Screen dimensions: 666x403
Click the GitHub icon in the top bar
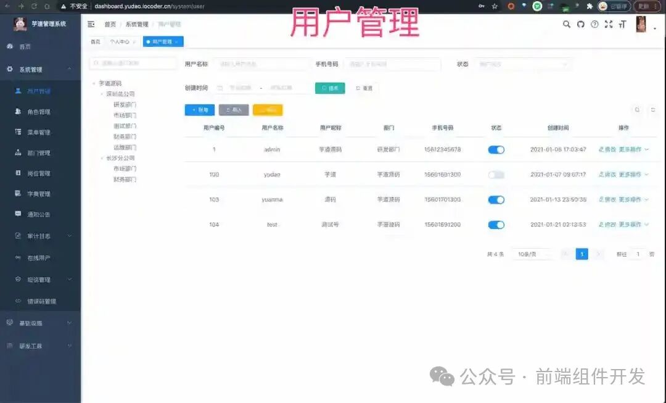(580, 24)
